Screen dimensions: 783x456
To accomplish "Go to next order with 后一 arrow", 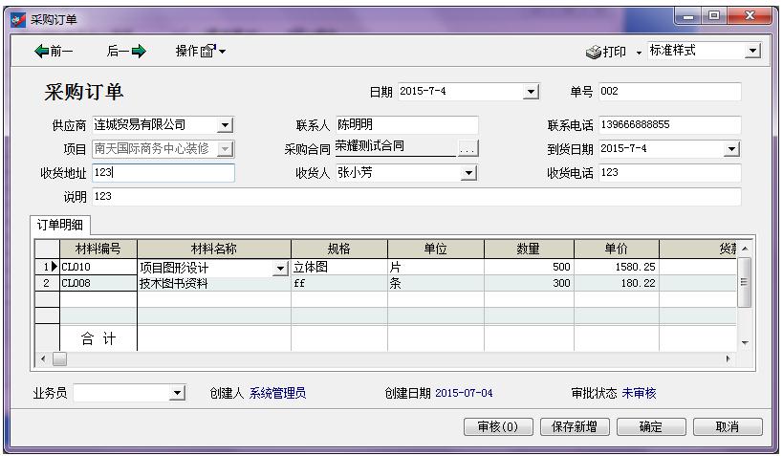I will pos(125,52).
